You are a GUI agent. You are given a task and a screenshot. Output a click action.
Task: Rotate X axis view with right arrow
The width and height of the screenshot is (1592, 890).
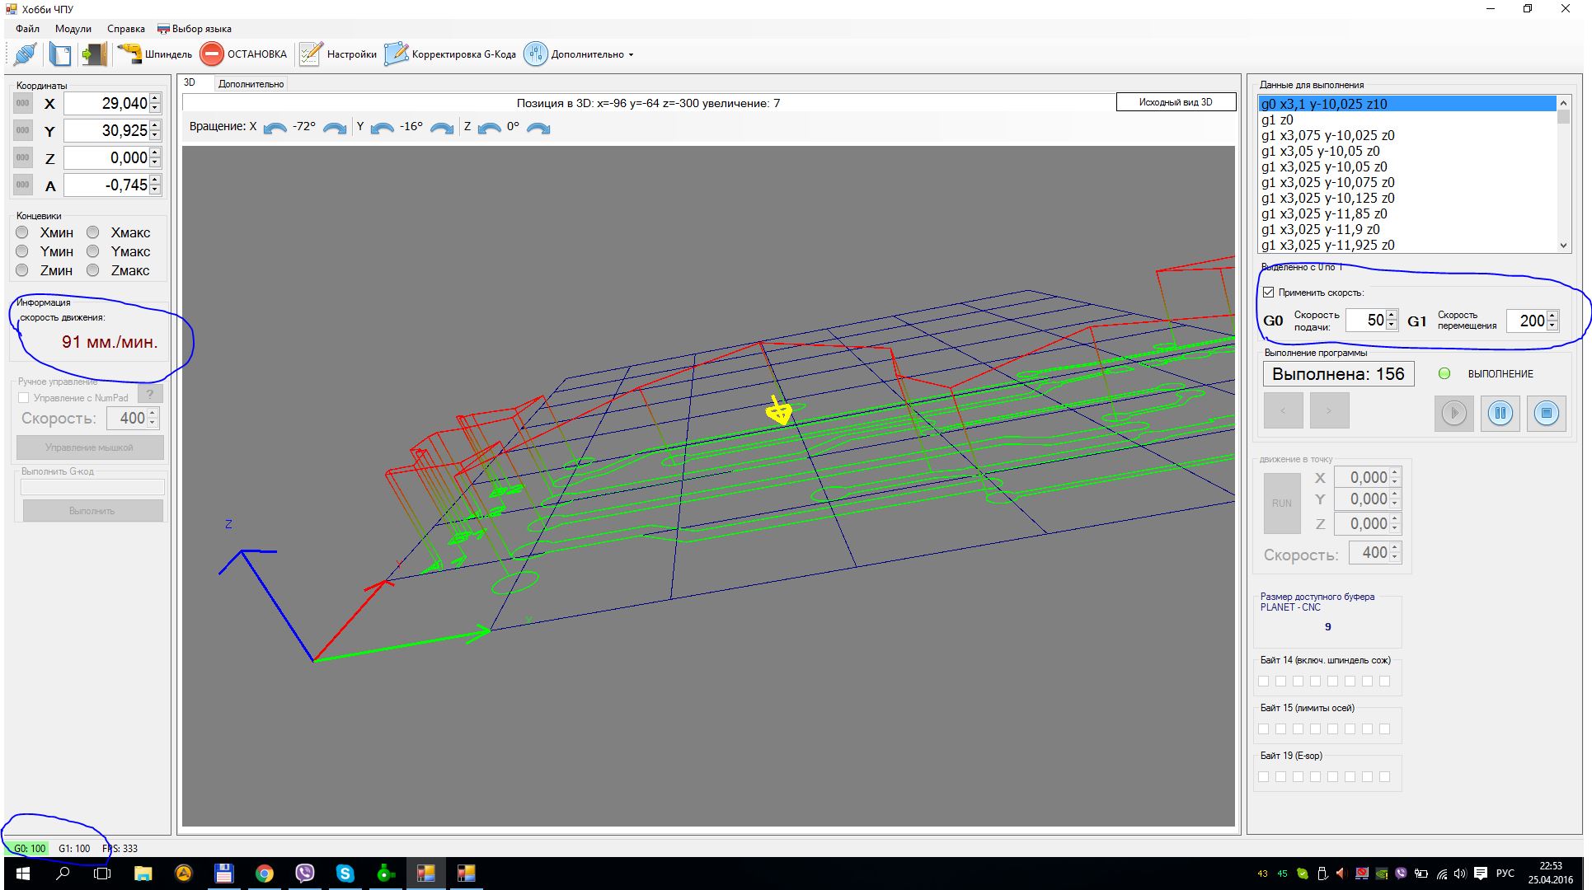334,128
